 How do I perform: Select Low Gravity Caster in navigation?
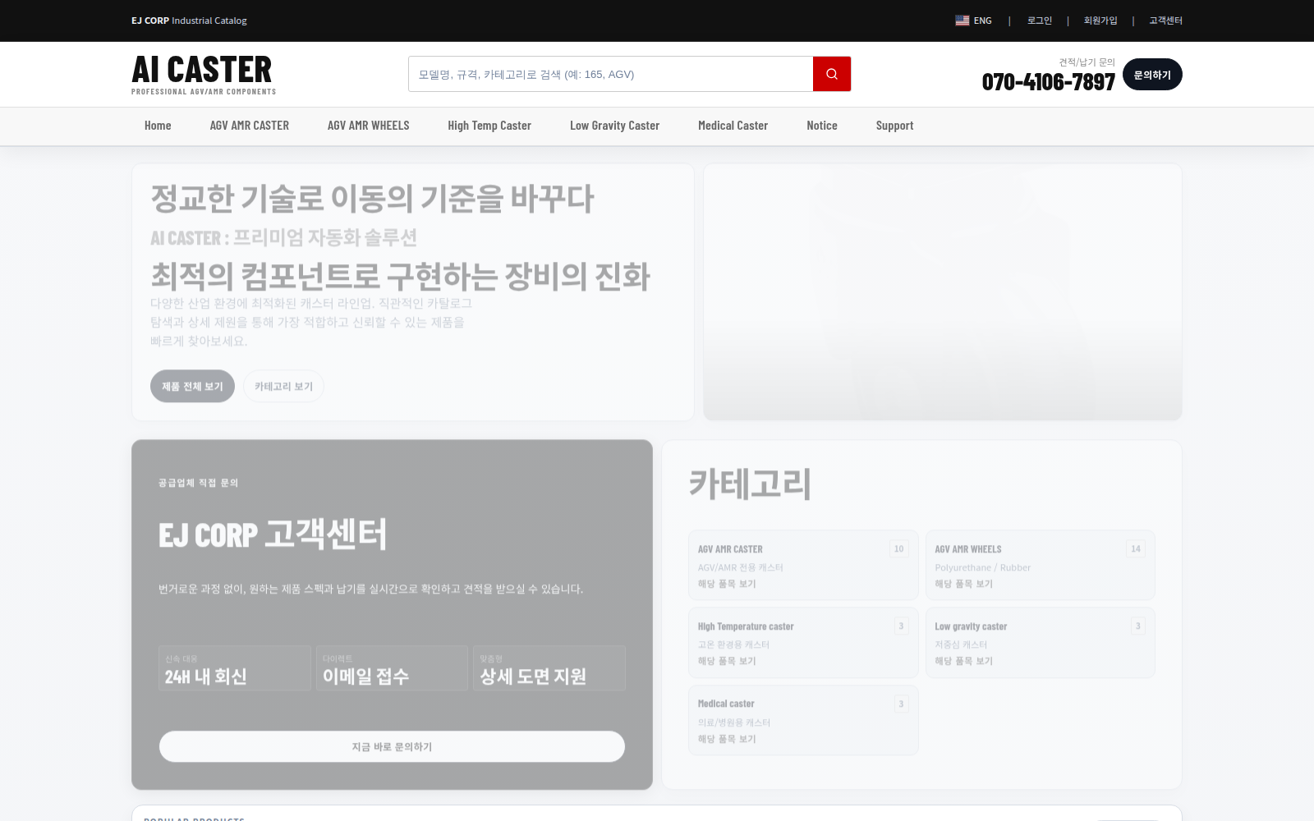click(614, 126)
